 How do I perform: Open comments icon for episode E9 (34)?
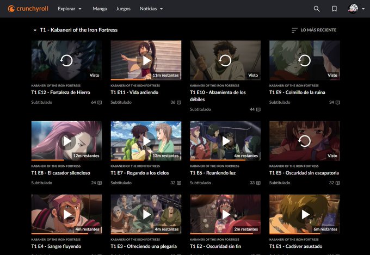pos(338,102)
